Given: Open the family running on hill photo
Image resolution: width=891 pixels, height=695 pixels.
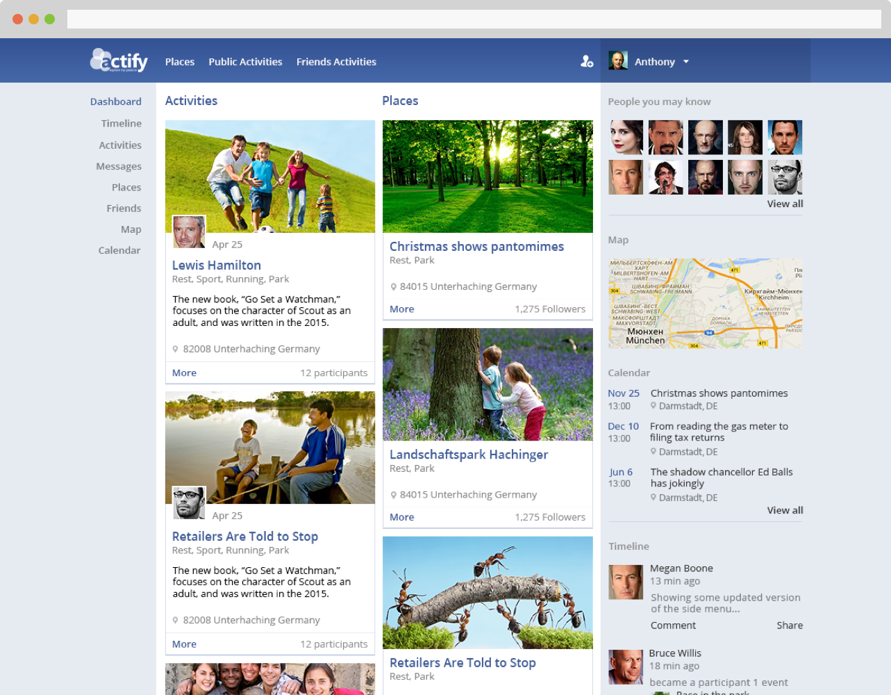Looking at the screenshot, I should pos(270,177).
